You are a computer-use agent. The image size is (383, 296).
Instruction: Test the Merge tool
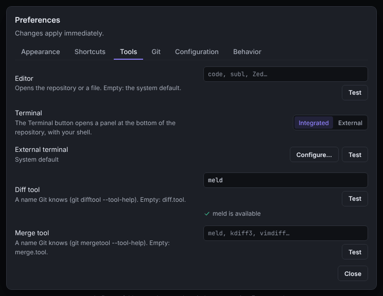(x=355, y=252)
